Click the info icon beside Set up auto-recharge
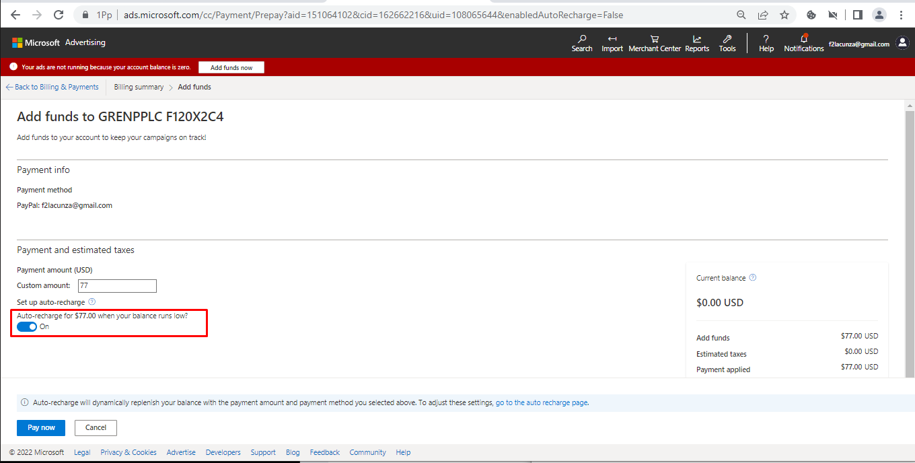 coord(92,302)
